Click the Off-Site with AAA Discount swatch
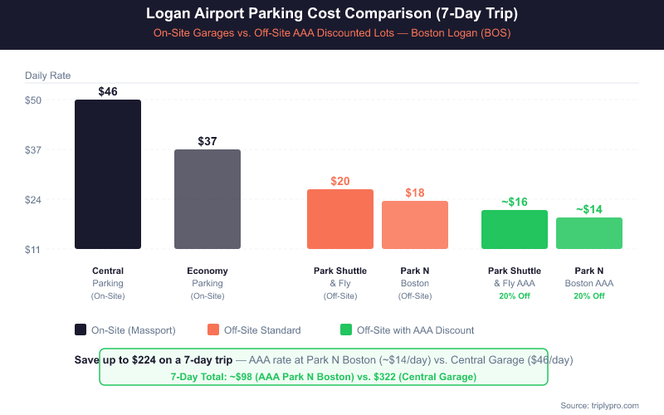The width and height of the screenshot is (664, 415). click(x=346, y=330)
